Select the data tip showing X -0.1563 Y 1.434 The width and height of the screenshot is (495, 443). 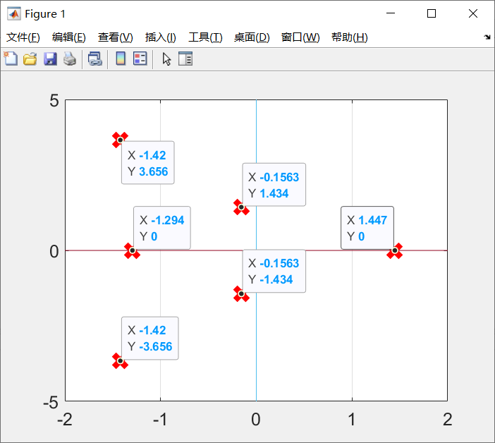point(274,185)
